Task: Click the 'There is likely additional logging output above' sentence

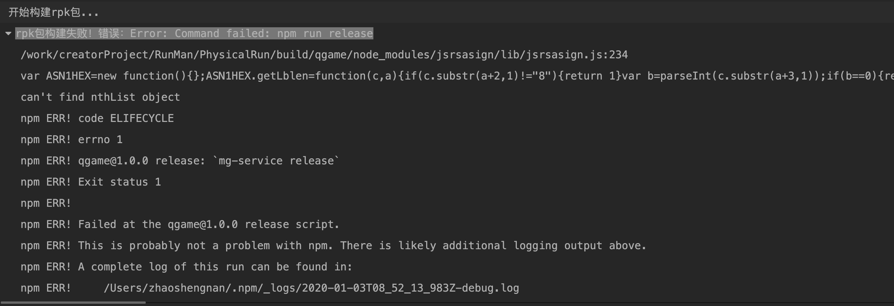Action: coord(493,246)
